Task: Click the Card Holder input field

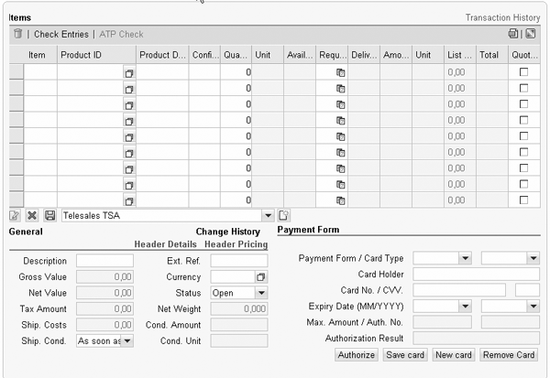Action: pos(476,275)
